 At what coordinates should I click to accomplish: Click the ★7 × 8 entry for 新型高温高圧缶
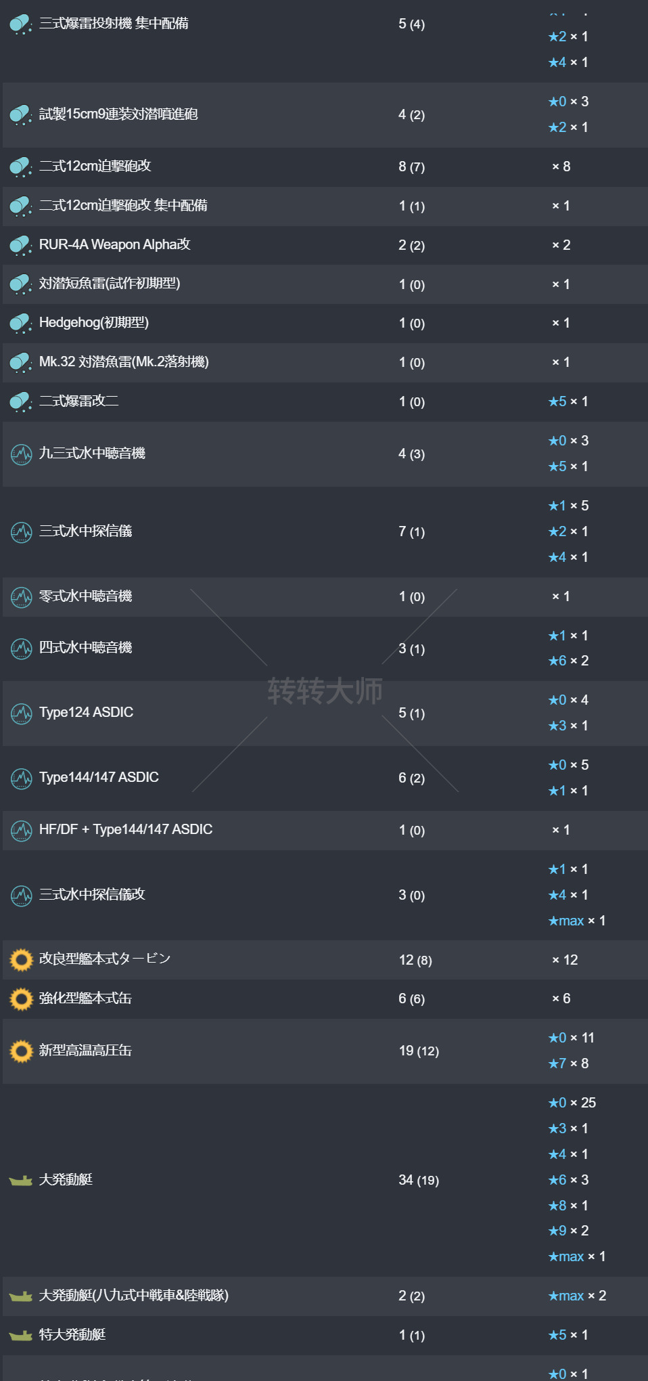coord(568,1064)
